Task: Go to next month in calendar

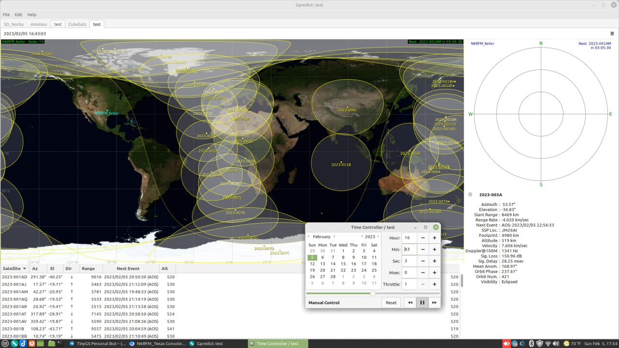Action: (x=334, y=237)
